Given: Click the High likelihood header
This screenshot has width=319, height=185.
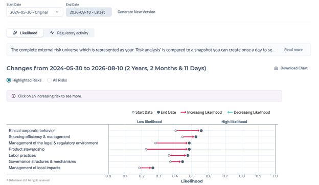Looking at the screenshot, I should pos(234,121).
